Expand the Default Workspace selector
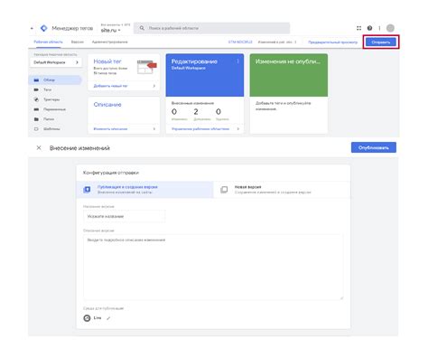 coord(56,62)
